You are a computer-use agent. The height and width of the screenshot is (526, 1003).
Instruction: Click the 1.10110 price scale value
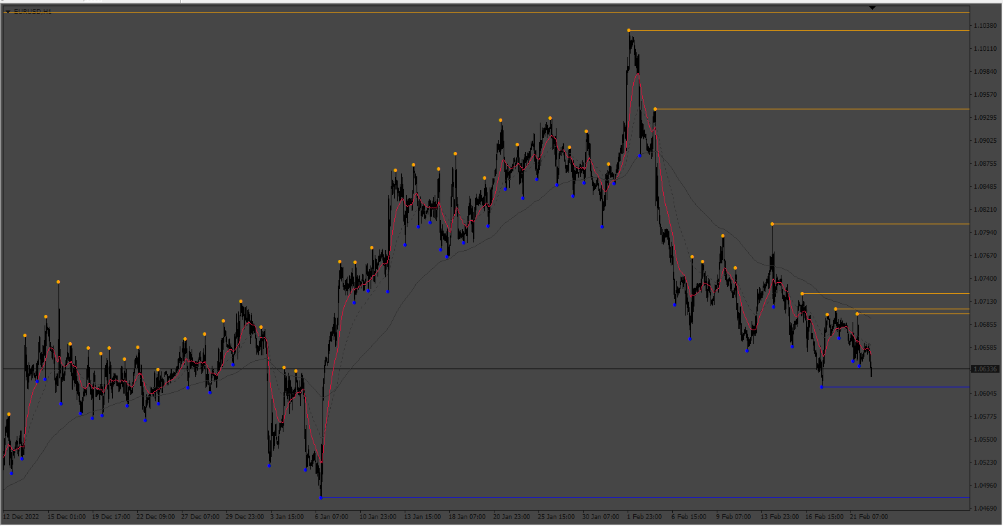click(985, 49)
